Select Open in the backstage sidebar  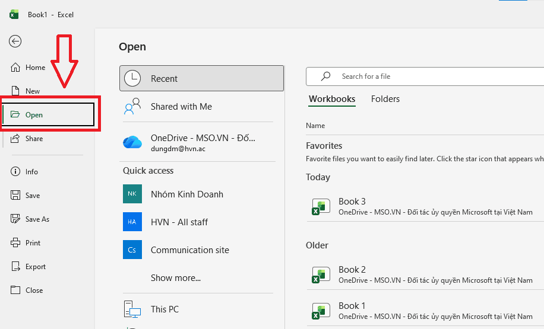pos(48,114)
